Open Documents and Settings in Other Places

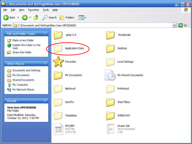pyautogui.click(x=26, y=70)
